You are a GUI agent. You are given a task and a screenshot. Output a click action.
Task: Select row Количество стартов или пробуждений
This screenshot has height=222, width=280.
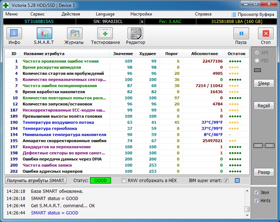point(127,73)
